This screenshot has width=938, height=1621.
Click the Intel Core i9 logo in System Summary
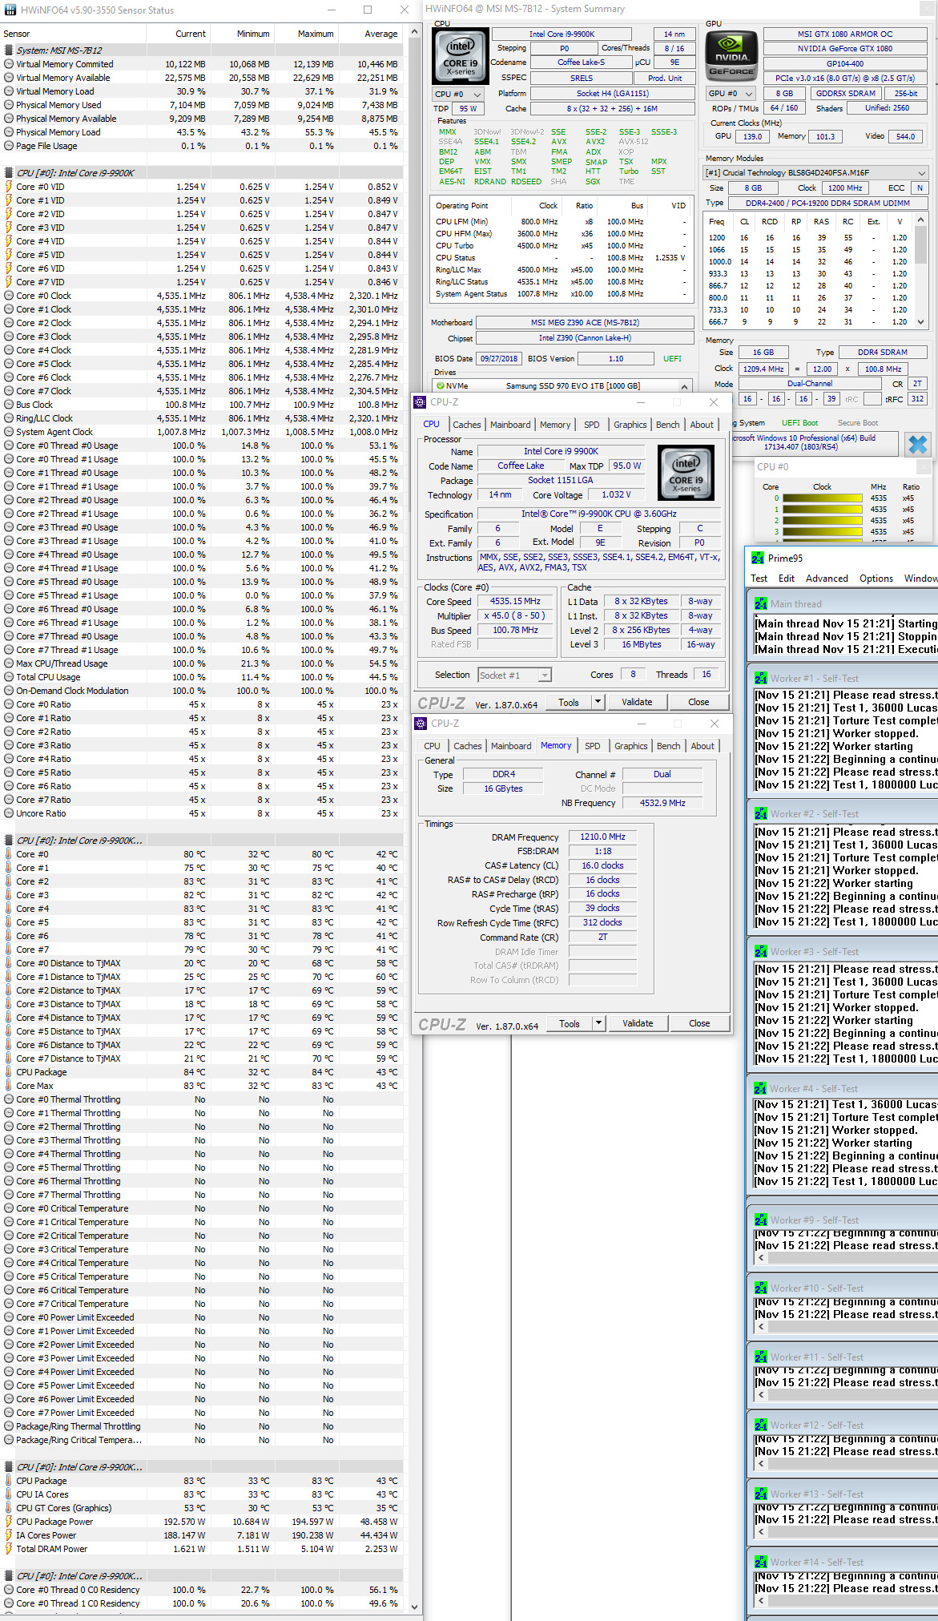pyautogui.click(x=460, y=56)
